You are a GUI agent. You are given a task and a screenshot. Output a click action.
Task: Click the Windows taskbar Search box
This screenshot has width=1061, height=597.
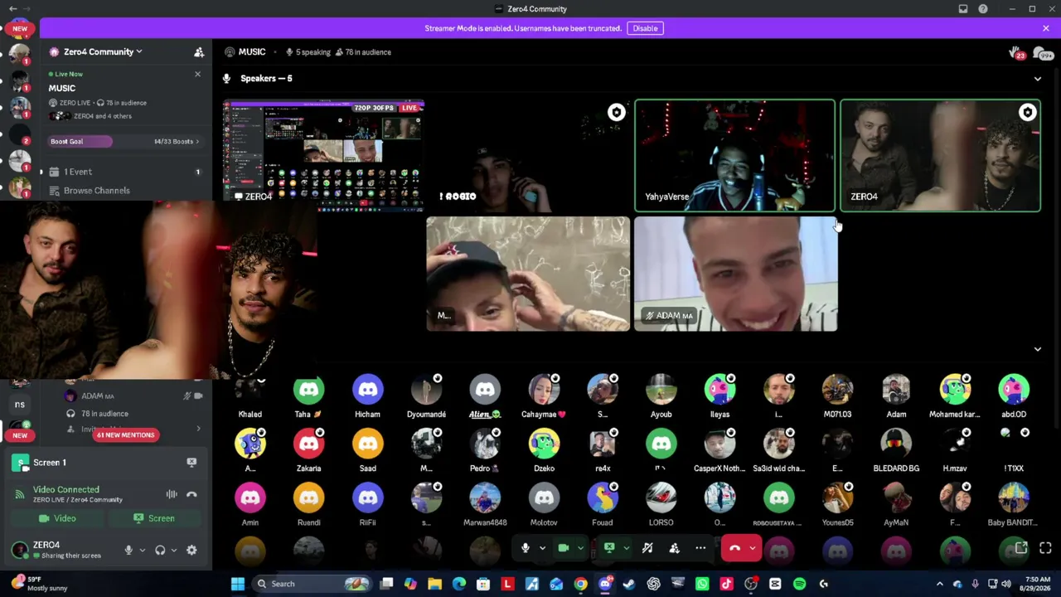tap(311, 584)
